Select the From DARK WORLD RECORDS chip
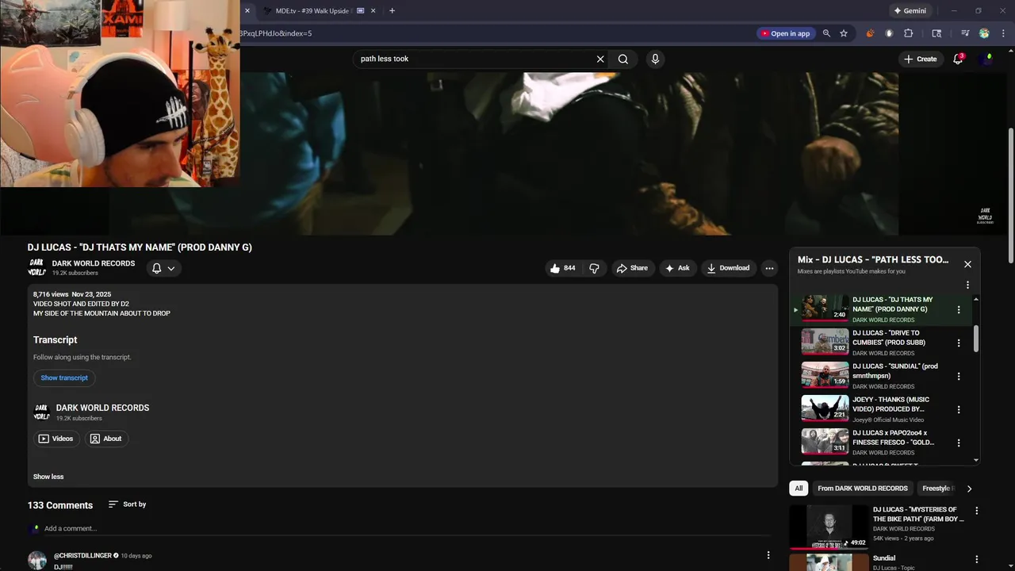Screen dimensions: 1015x571 point(863,489)
